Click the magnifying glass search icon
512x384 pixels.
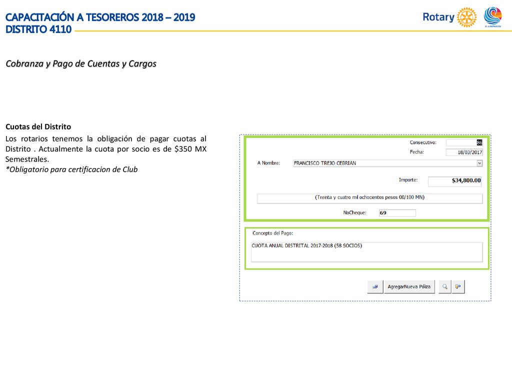pos(444,286)
